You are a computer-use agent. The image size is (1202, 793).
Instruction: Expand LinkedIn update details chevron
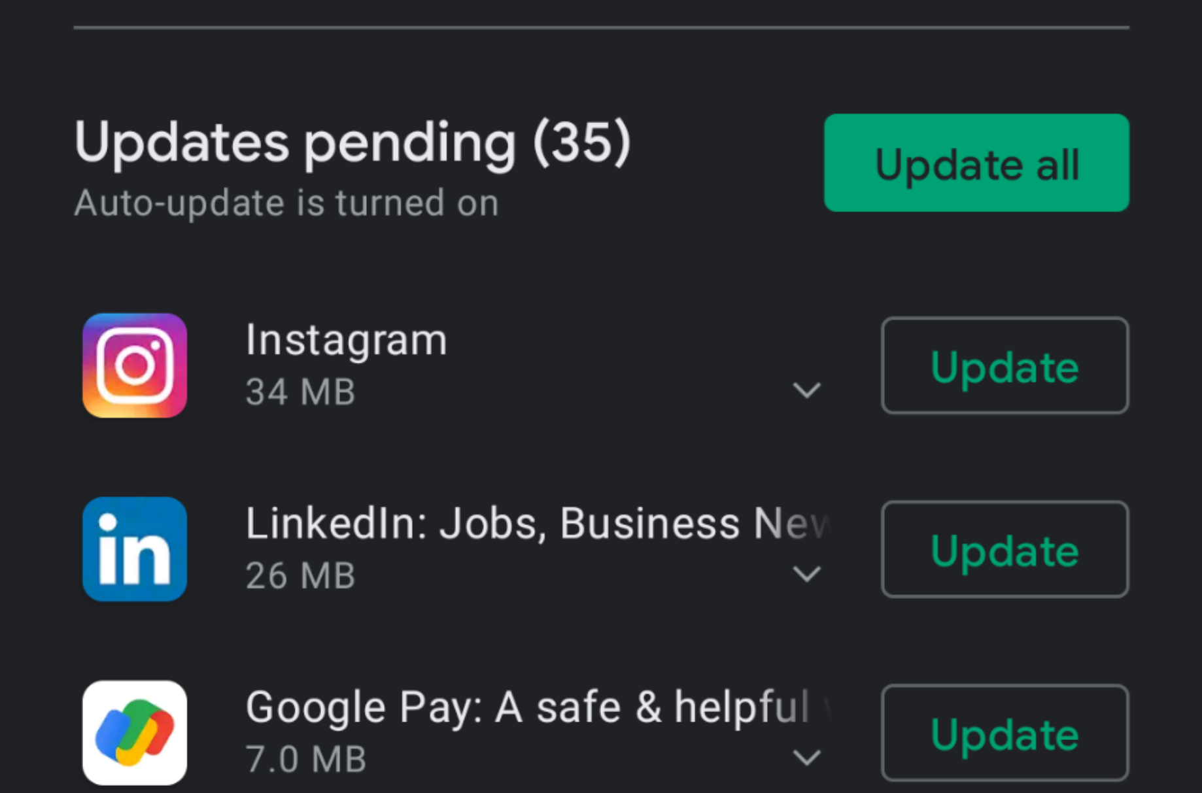click(x=806, y=574)
